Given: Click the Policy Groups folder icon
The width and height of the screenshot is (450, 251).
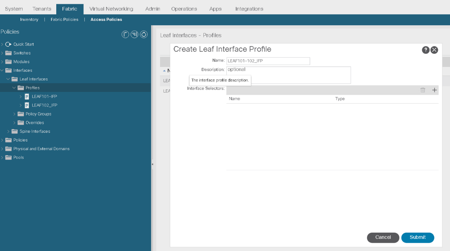Looking at the screenshot, I should pos(21,114).
